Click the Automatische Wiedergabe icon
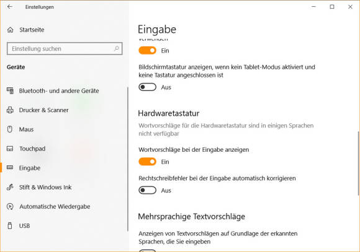 click(10, 206)
